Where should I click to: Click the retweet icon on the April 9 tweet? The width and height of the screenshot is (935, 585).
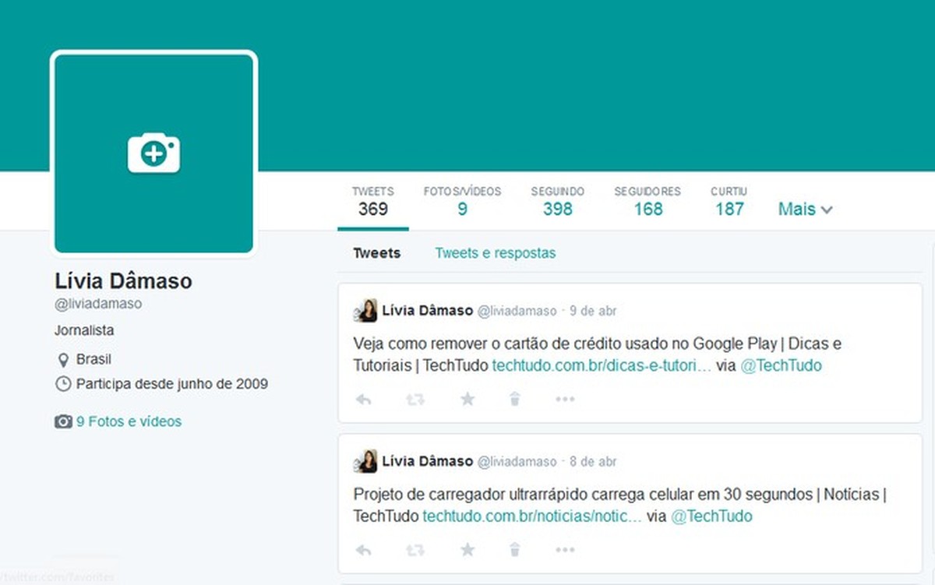(x=416, y=399)
